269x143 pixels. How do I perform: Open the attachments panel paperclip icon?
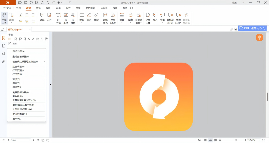click(x=4, y=62)
